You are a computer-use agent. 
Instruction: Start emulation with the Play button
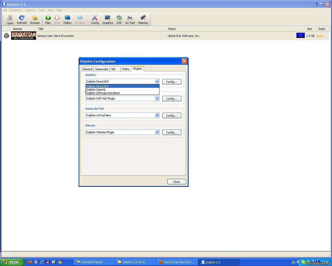tap(48, 19)
